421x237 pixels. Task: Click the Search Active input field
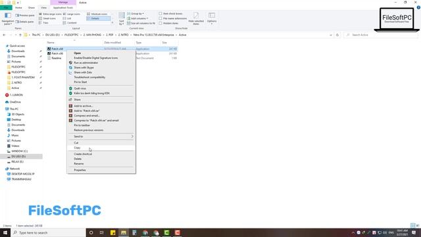point(380,35)
